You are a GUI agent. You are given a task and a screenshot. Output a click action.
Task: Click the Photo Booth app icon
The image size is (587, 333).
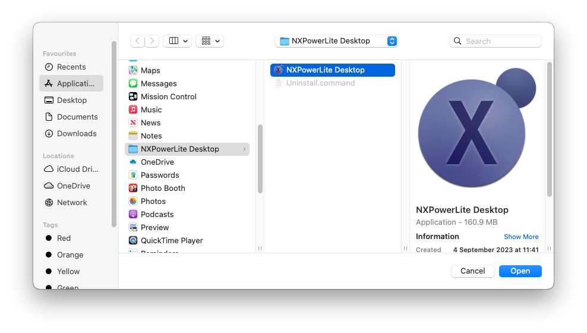[x=133, y=189]
